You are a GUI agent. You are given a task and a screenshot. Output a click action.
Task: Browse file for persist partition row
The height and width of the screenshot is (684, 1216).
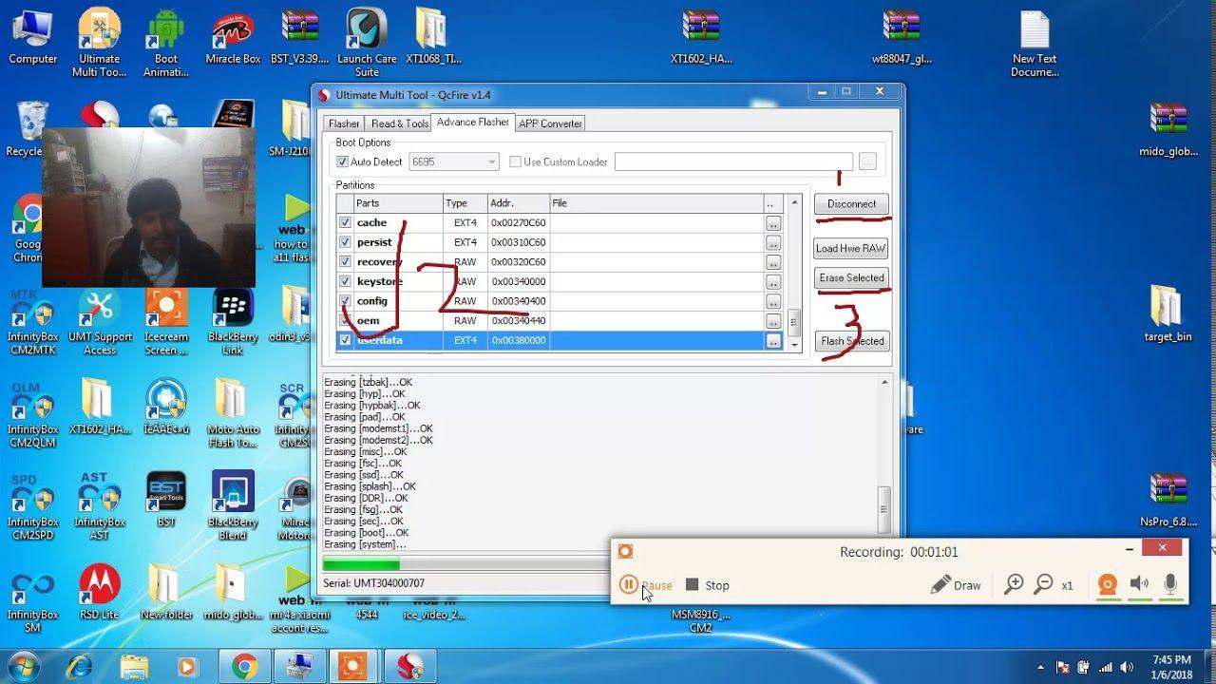click(x=773, y=242)
